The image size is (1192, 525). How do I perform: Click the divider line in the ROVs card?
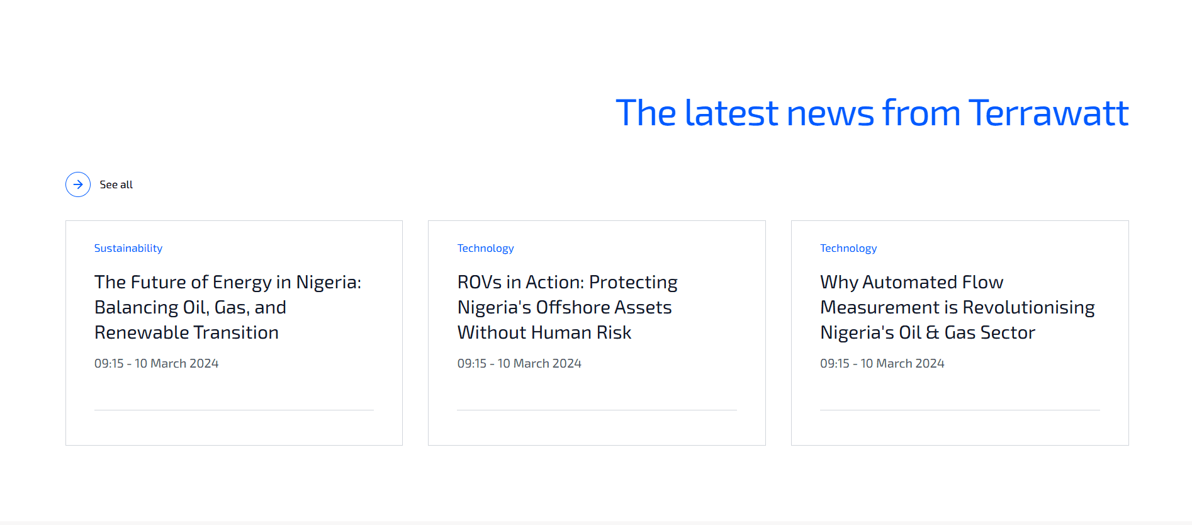pyautogui.click(x=597, y=410)
